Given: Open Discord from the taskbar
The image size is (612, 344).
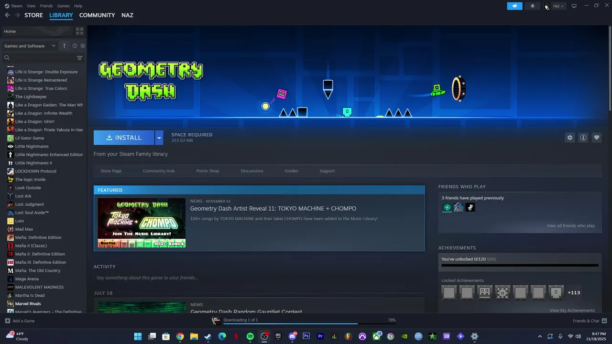Looking at the screenshot, I should [292, 336].
